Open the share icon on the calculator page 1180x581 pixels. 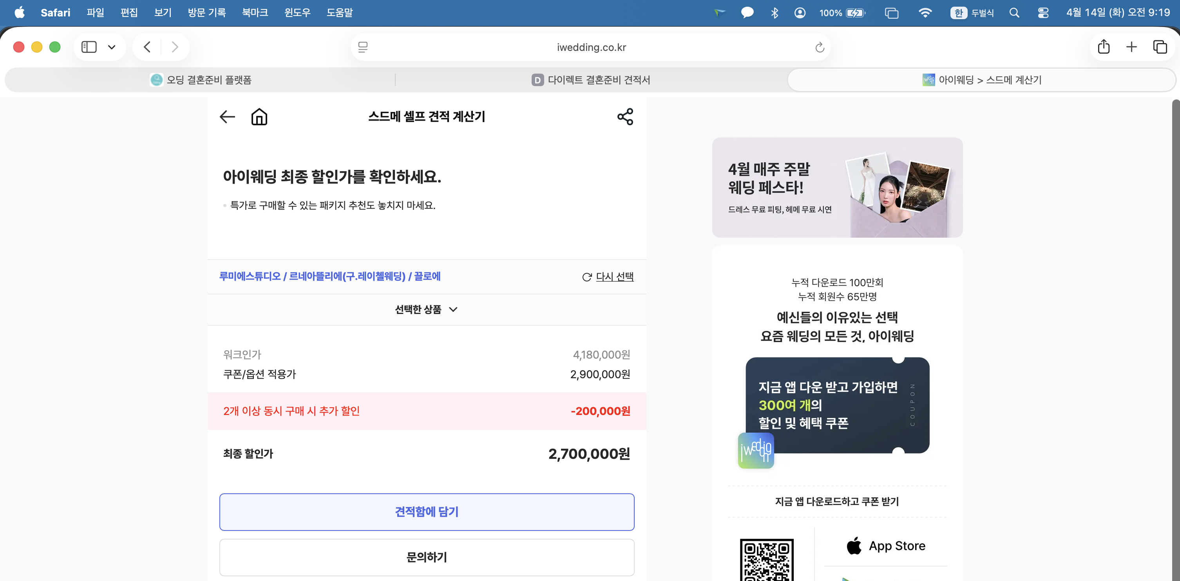625,117
